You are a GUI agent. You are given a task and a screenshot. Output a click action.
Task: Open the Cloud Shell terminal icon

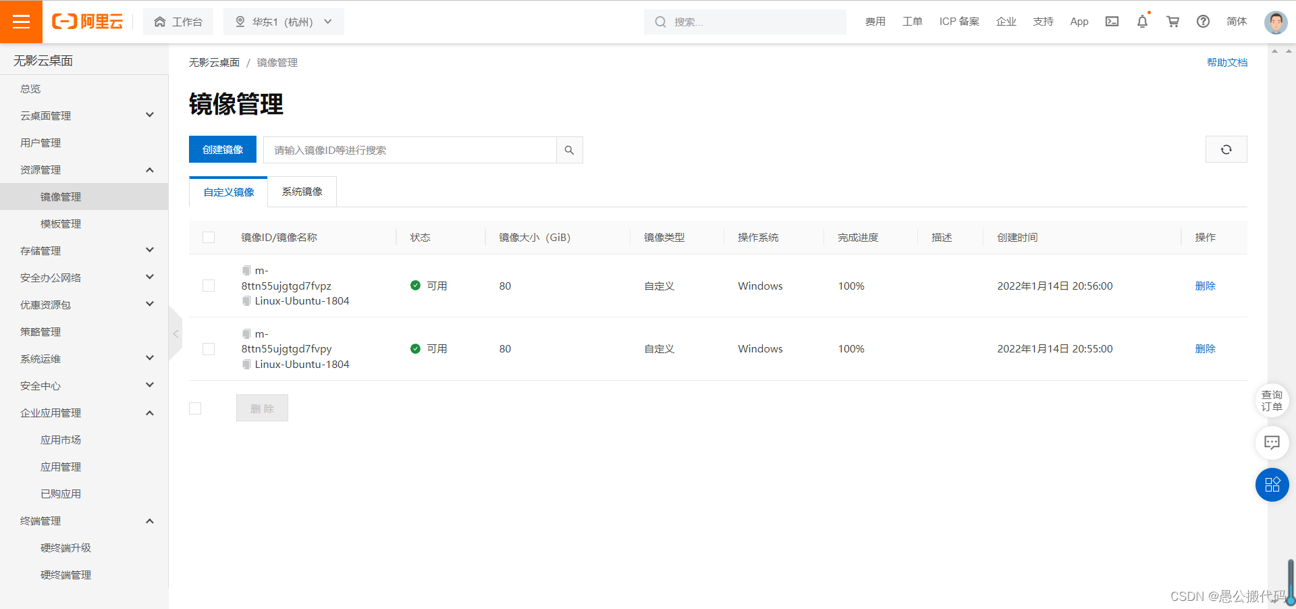tap(1112, 22)
